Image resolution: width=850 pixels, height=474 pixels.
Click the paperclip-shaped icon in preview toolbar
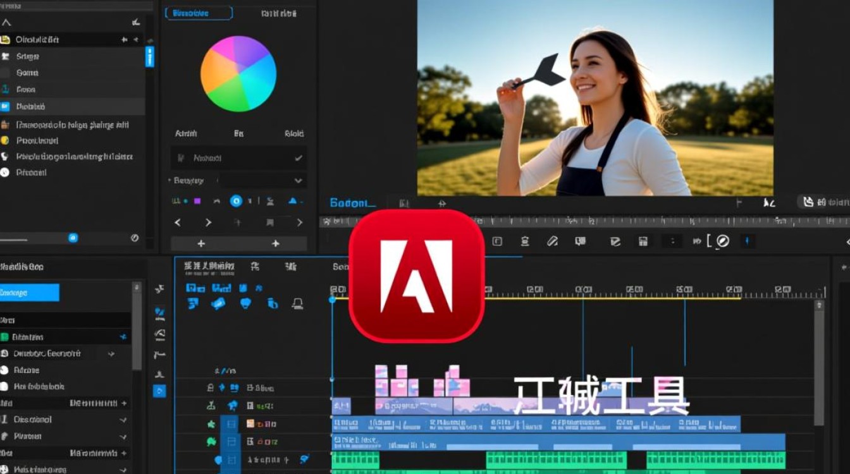coord(552,241)
